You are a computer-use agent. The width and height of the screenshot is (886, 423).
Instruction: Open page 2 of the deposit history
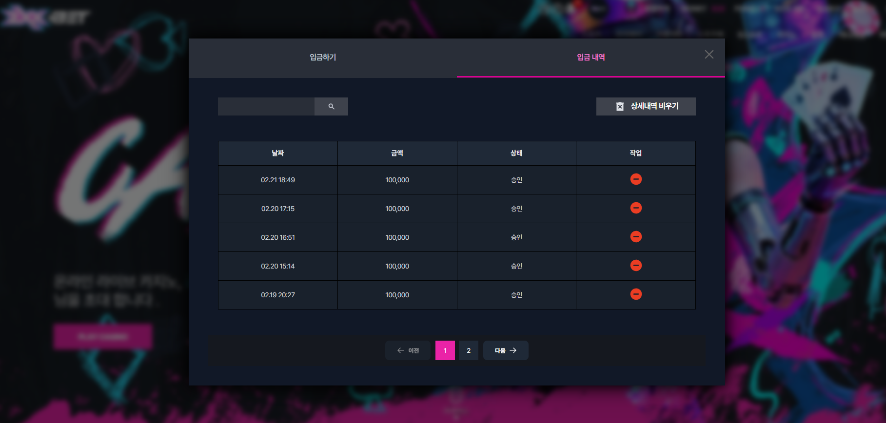(469, 350)
